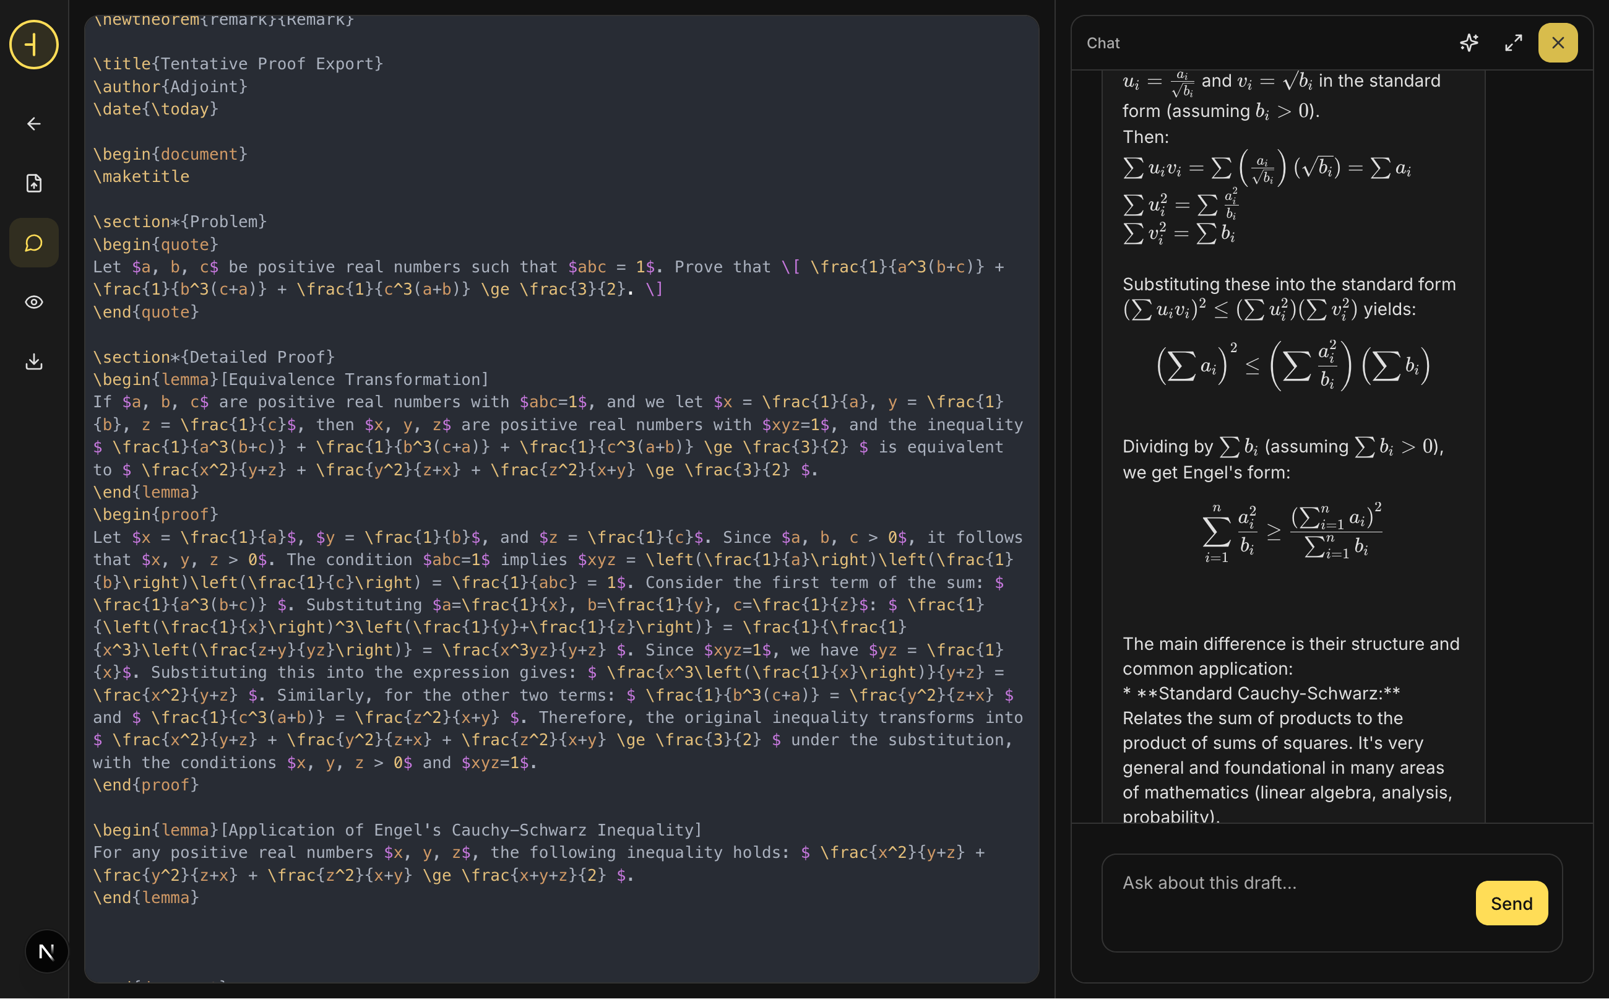Viewport: 1609px width, 999px height.
Task: Select the chat bubble icon in the sidebar
Action: 33,243
